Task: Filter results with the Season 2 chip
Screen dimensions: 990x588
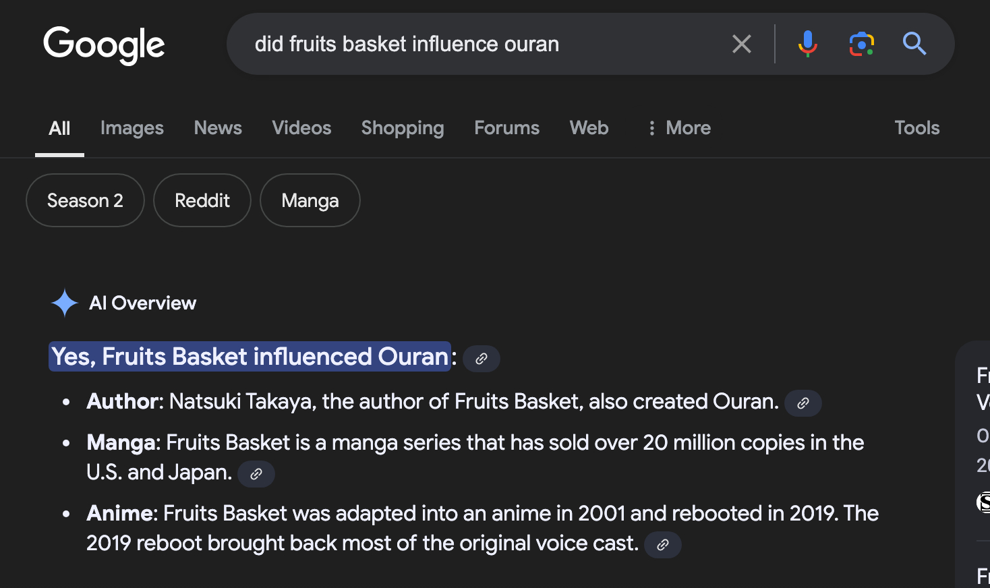Action: pos(85,200)
